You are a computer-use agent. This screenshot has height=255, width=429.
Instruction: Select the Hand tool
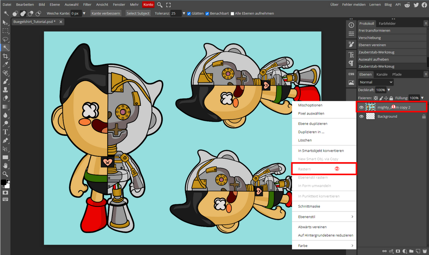point(5,166)
